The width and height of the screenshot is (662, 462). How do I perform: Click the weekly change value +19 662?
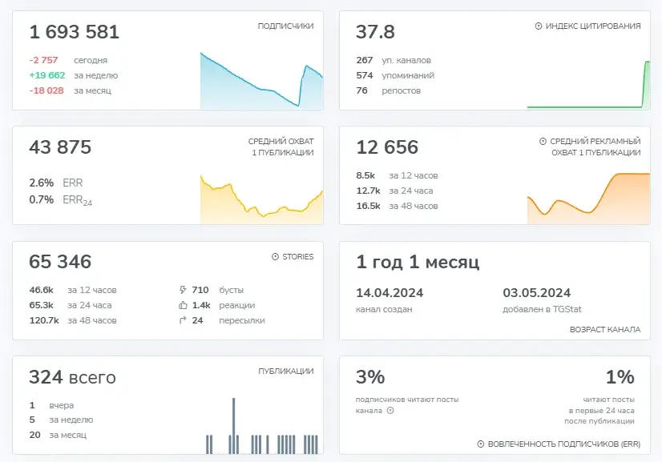point(46,75)
